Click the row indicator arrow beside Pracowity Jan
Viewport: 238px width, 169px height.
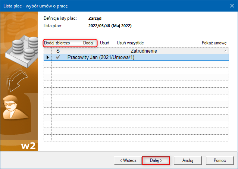tap(47, 57)
